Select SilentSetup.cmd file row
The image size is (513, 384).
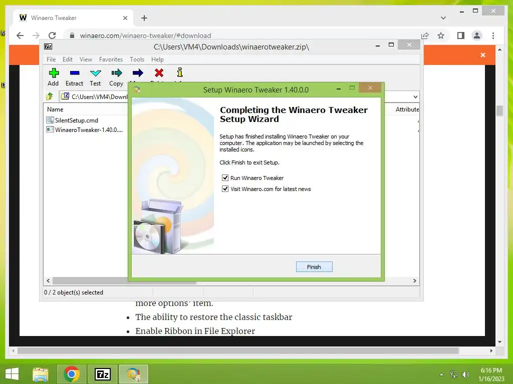point(77,120)
